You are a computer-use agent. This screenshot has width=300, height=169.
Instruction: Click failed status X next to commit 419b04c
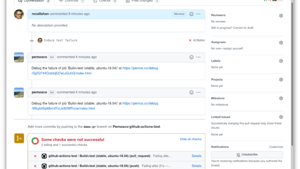(190, 40)
